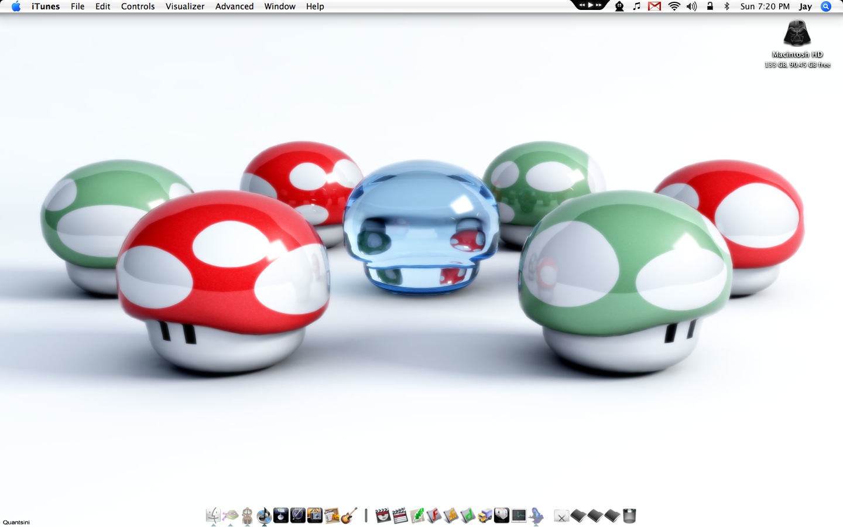This screenshot has height=527, width=843.
Task: Click the music note menu bar icon
Action: pyautogui.click(x=637, y=6)
